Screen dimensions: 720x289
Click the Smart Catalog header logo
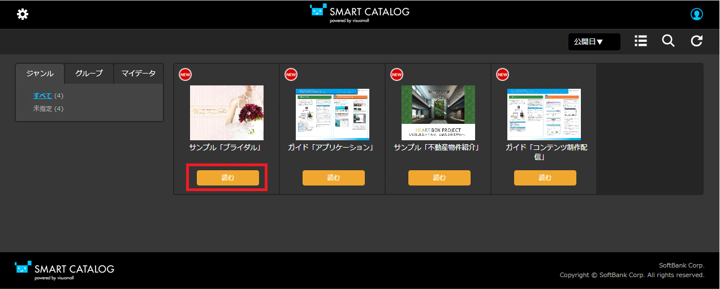click(360, 14)
